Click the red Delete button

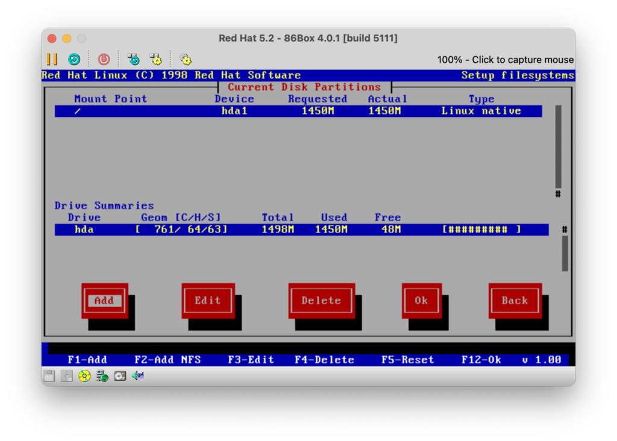(322, 301)
